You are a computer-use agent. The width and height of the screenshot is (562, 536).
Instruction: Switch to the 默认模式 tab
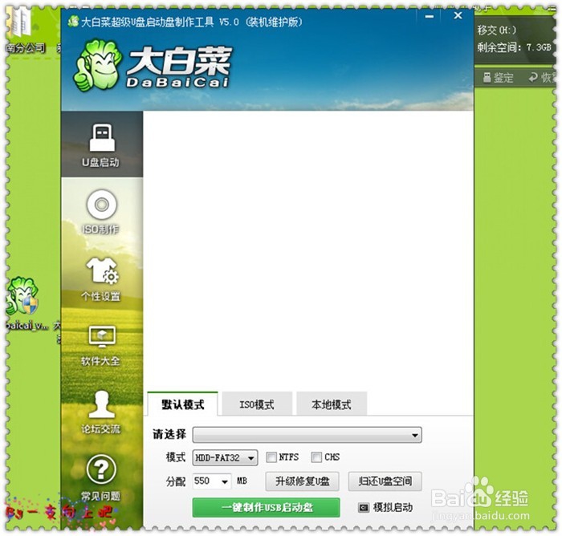182,404
